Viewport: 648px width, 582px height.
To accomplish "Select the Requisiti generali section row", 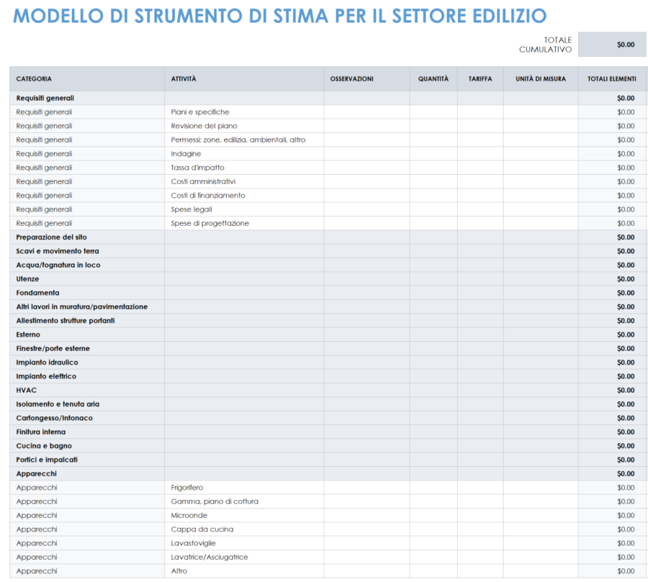I will click(x=45, y=98).
